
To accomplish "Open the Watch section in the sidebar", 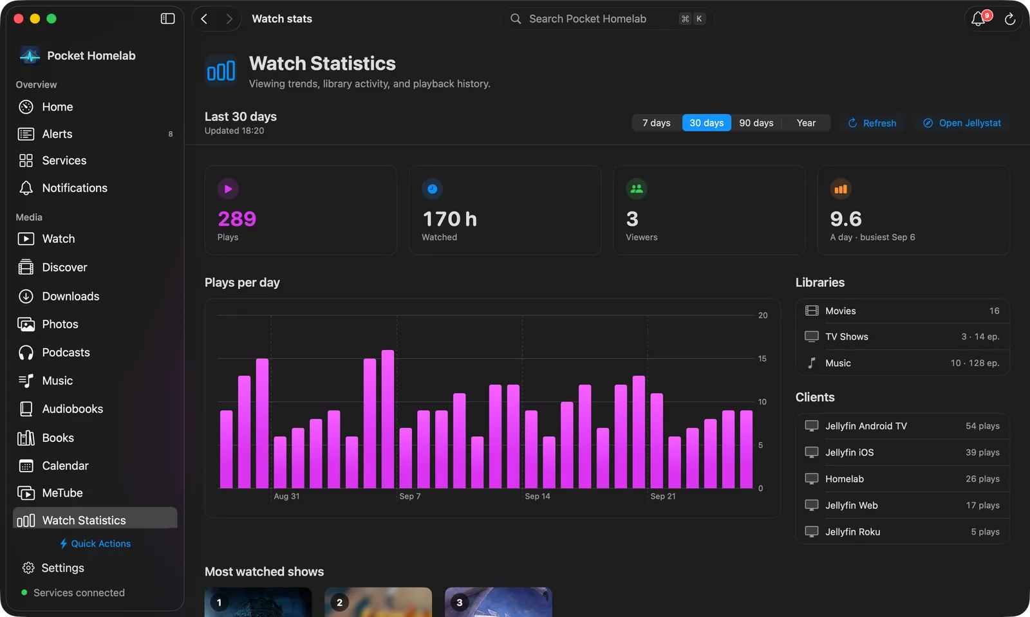I will (95, 239).
